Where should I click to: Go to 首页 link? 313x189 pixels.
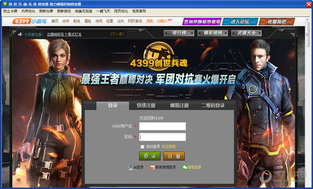click(55, 21)
